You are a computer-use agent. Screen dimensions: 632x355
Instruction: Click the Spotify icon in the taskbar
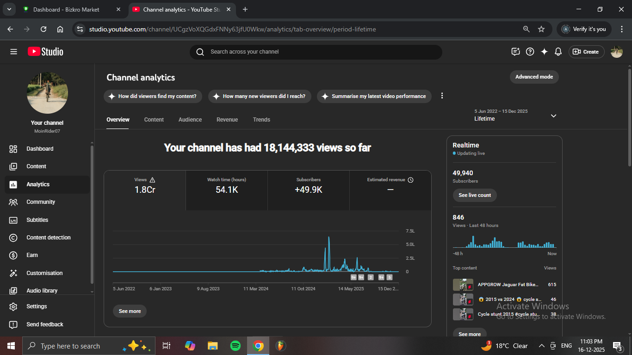[x=235, y=346]
